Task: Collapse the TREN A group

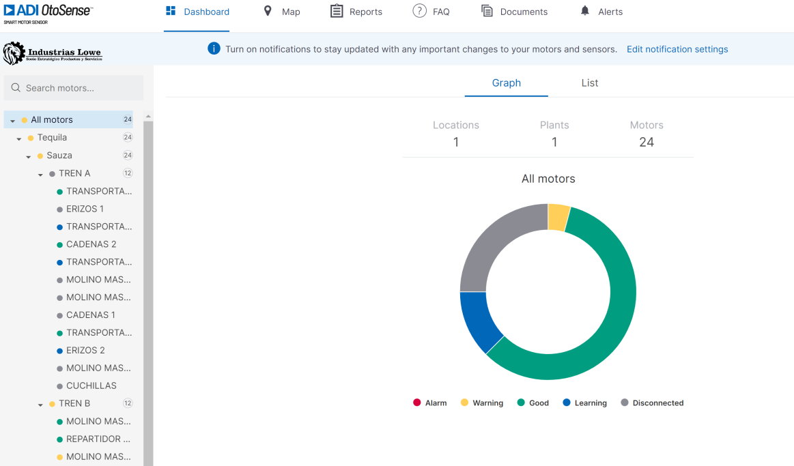Action: (x=41, y=175)
